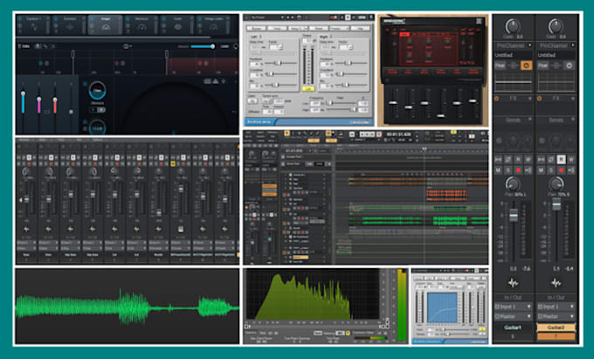Click the Guitar1 FX rack power icon
The width and height of the screenshot is (594, 359).
pyautogui.click(x=497, y=99)
